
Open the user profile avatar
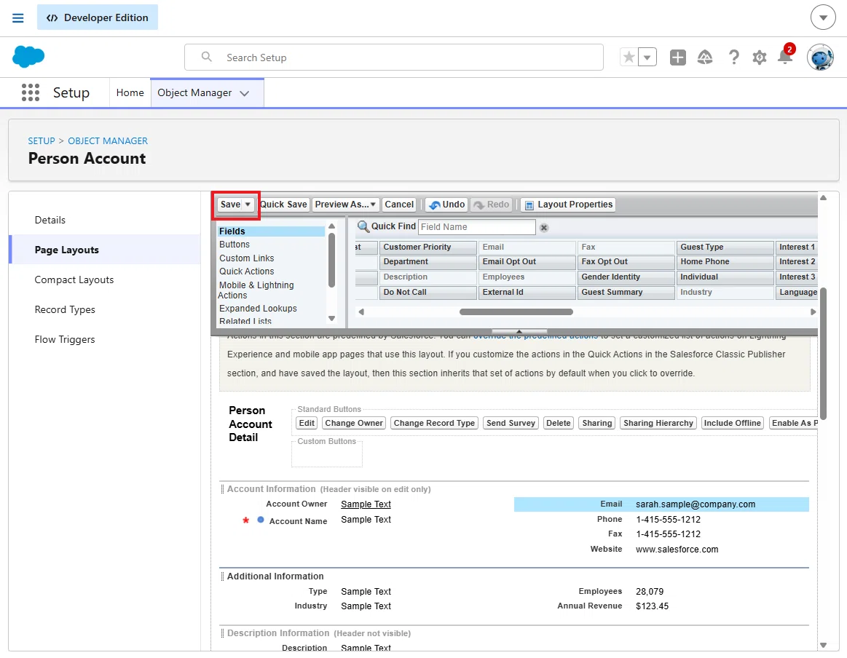(820, 58)
